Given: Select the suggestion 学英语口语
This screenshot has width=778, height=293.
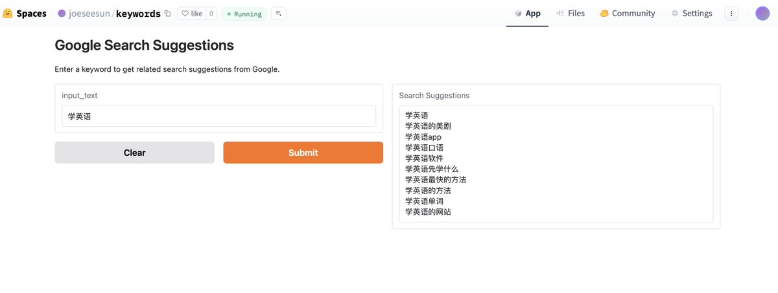Looking at the screenshot, I should [424, 147].
